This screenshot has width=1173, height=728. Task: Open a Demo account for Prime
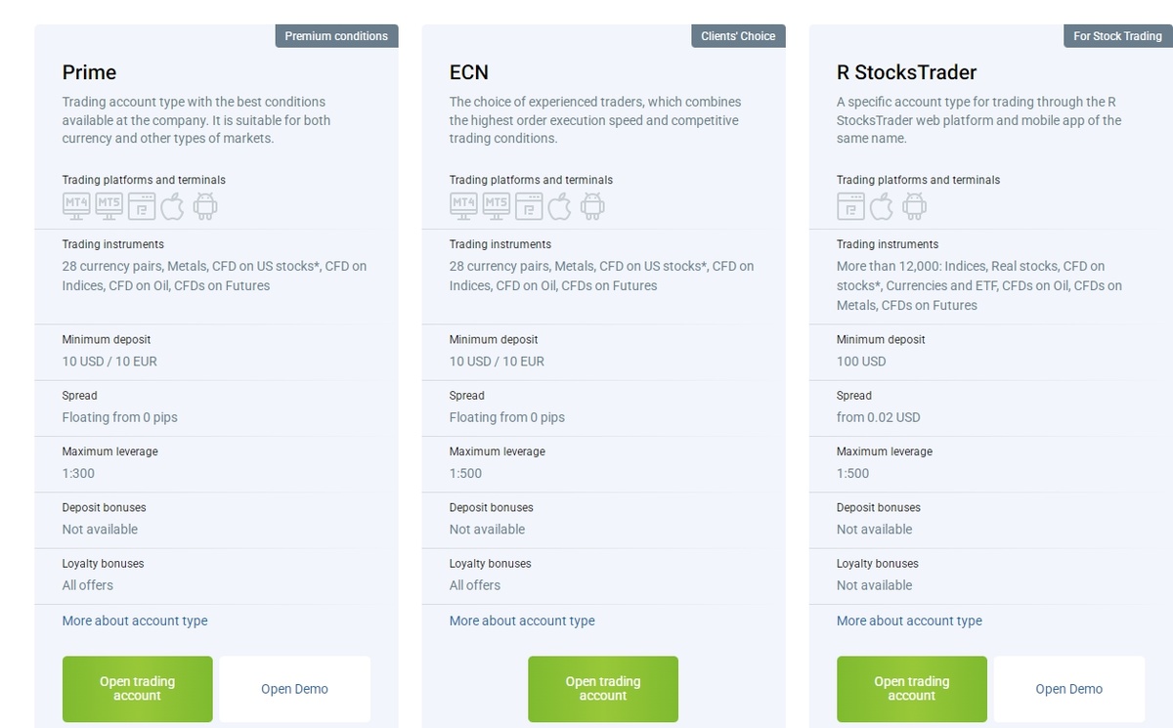pyautogui.click(x=294, y=689)
